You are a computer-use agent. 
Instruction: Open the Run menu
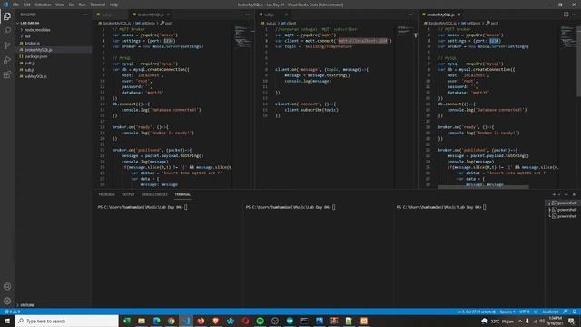(x=83, y=5)
